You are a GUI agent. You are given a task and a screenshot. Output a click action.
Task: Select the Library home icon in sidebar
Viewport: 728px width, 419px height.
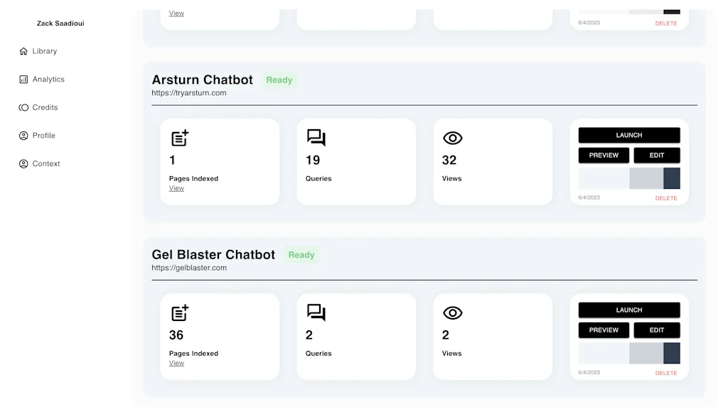(x=22, y=50)
